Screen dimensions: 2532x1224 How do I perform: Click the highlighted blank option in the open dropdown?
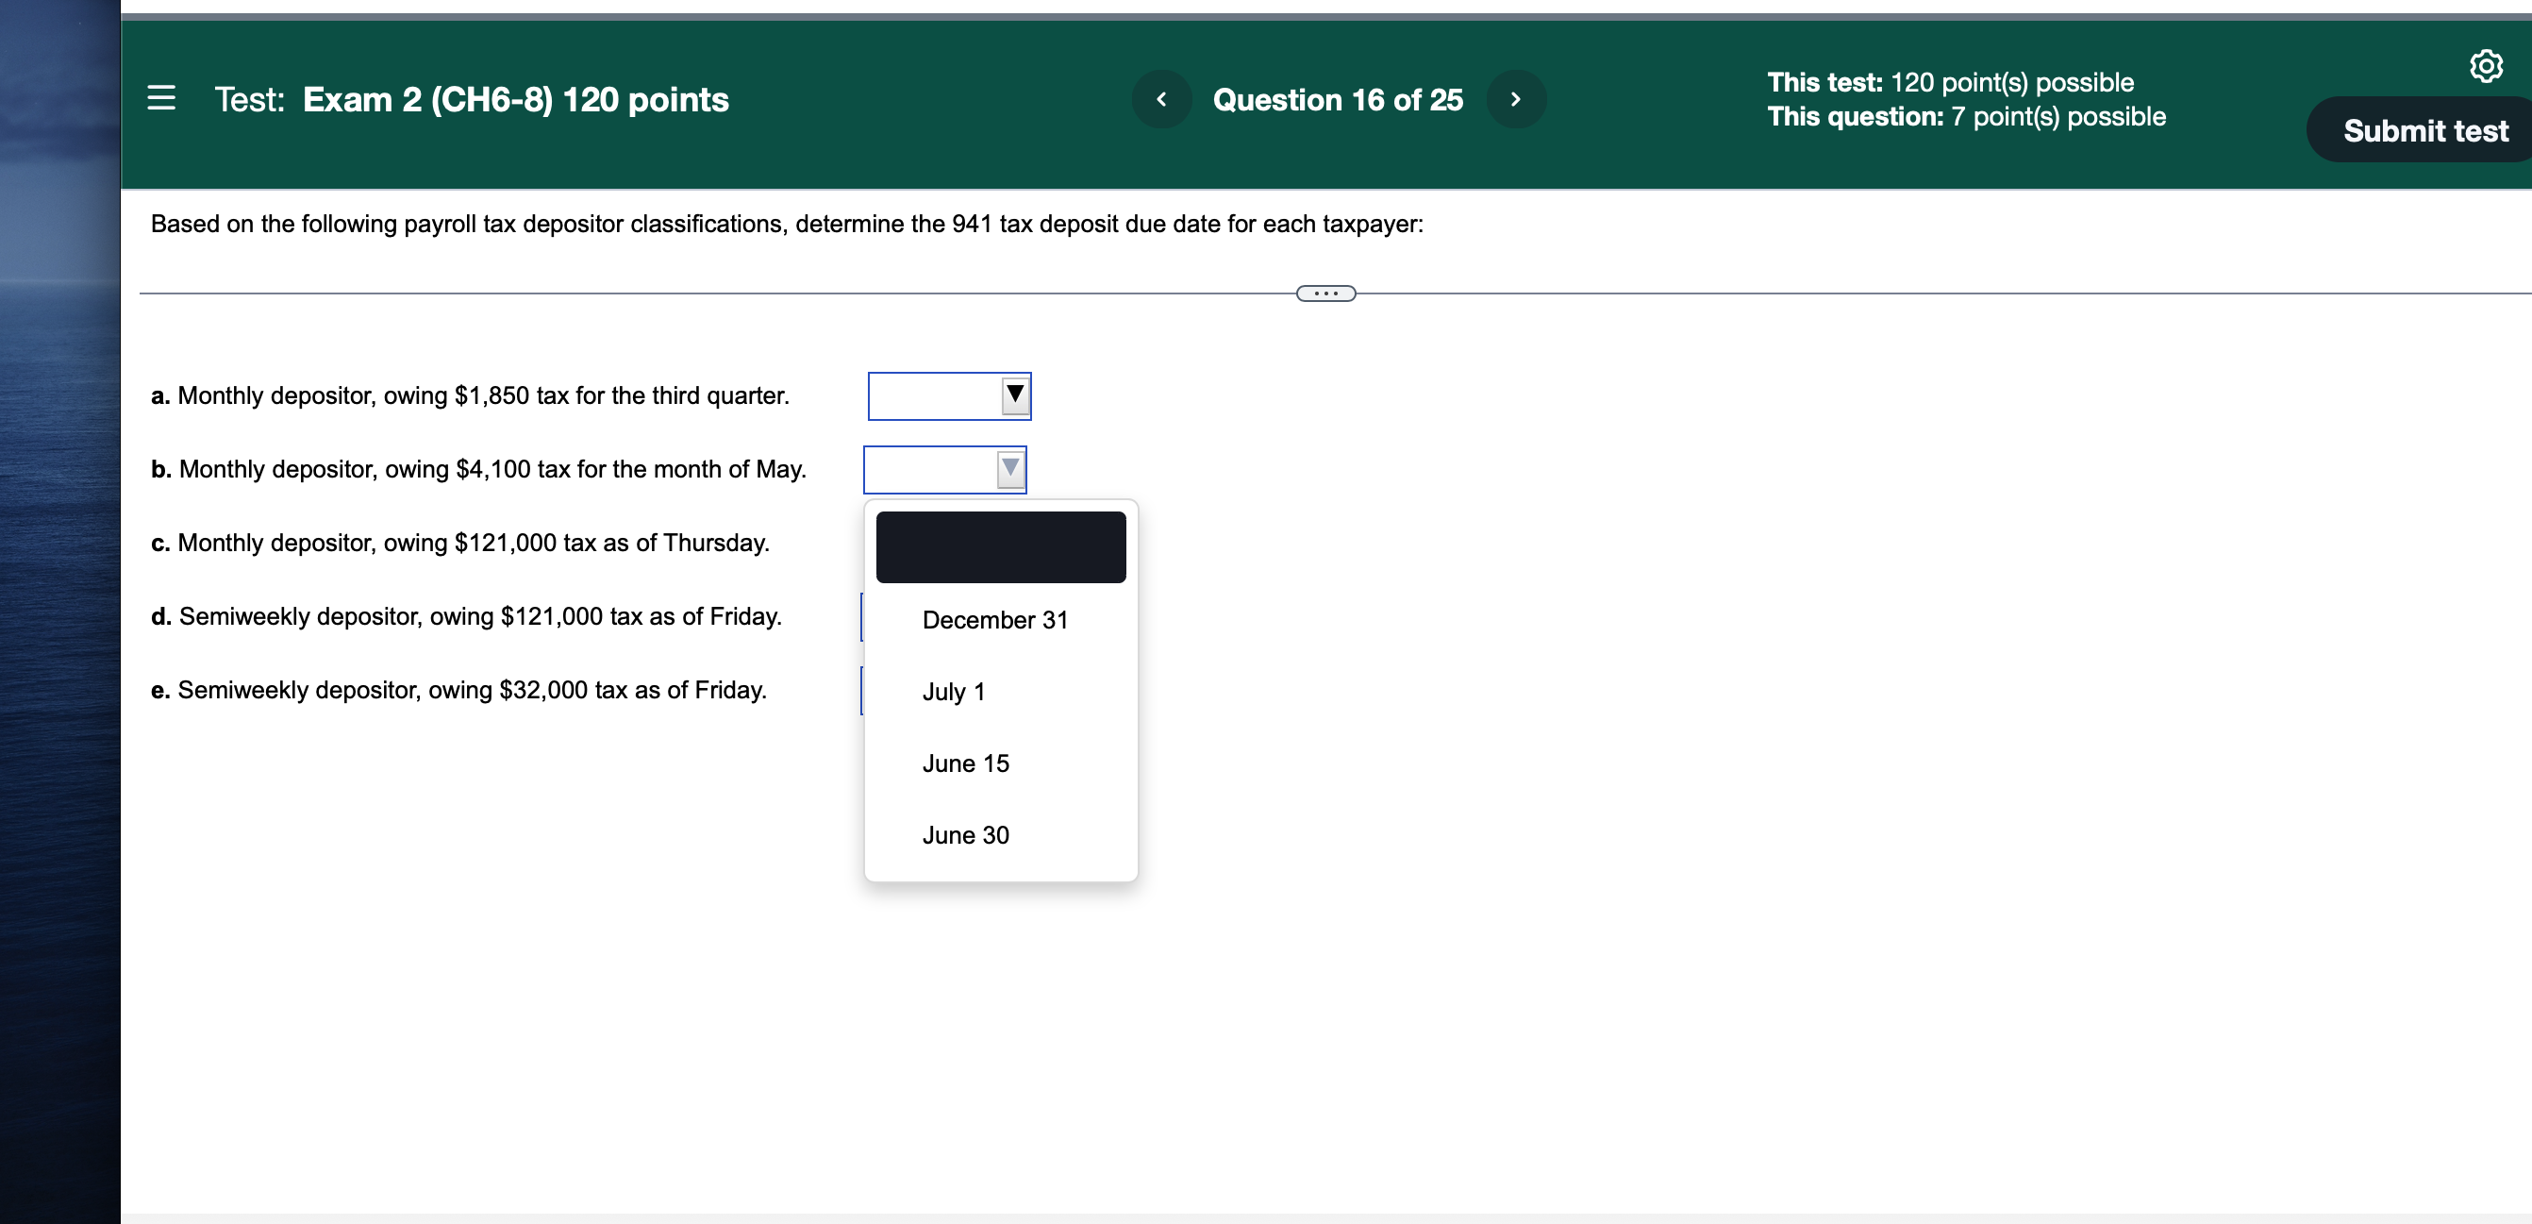pos(1000,546)
